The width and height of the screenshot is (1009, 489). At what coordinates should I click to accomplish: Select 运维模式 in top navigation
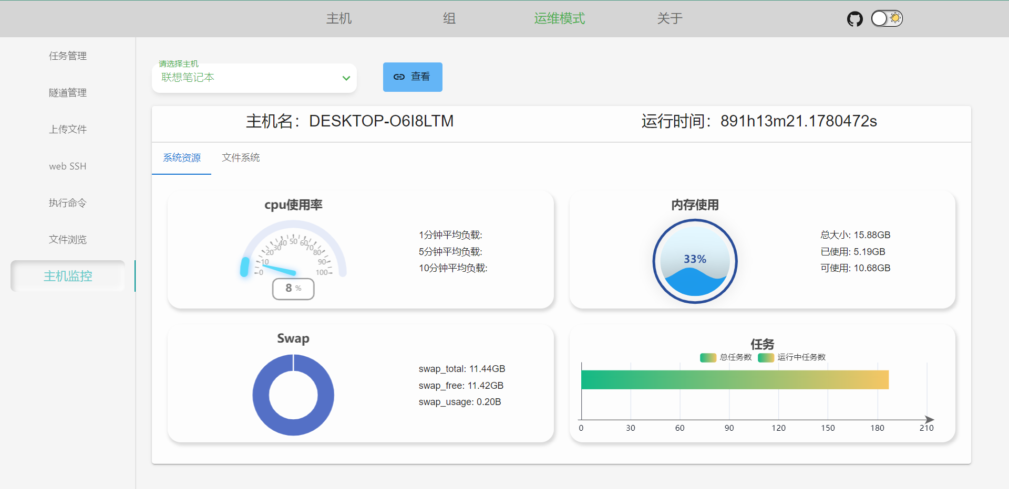560,18
